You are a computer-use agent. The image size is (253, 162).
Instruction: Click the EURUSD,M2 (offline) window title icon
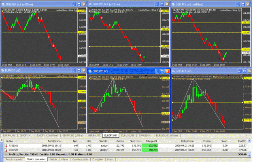coord(3,4)
